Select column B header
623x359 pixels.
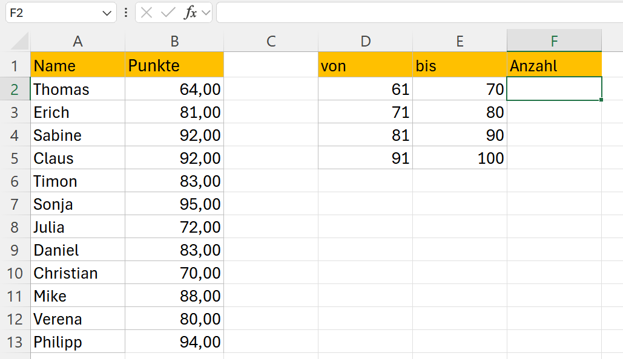coord(174,41)
